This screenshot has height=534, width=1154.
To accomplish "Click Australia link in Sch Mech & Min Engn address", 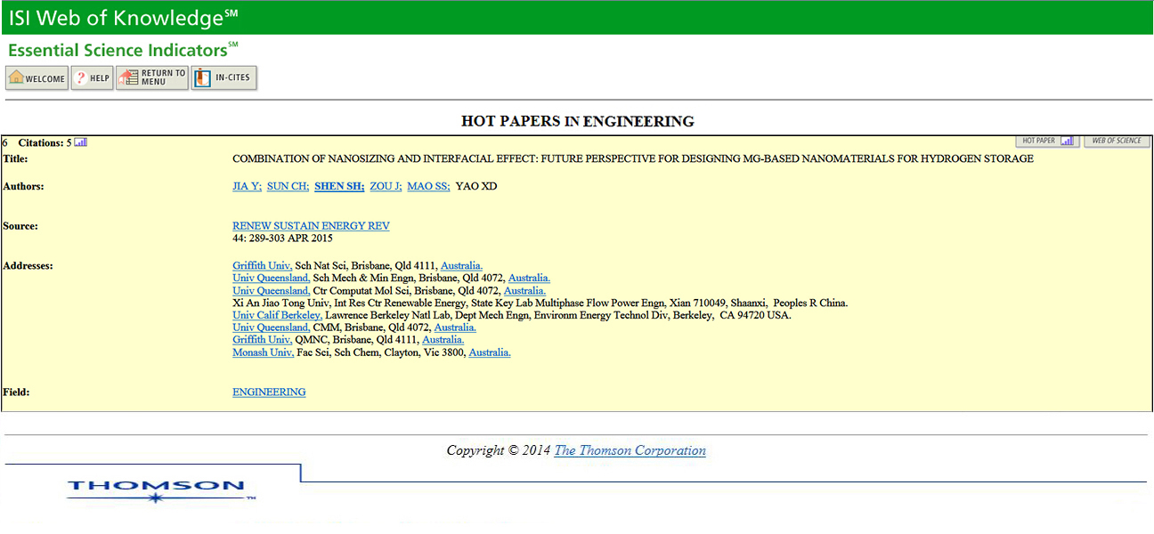I will [x=529, y=278].
